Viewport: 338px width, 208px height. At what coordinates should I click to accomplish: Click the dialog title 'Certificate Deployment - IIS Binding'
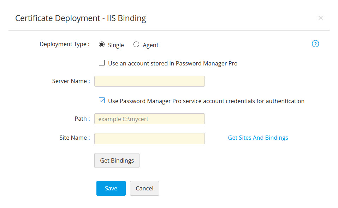pos(81,18)
